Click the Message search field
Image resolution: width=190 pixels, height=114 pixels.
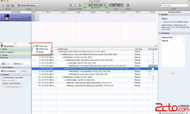pyautogui.click(x=175, y=5)
